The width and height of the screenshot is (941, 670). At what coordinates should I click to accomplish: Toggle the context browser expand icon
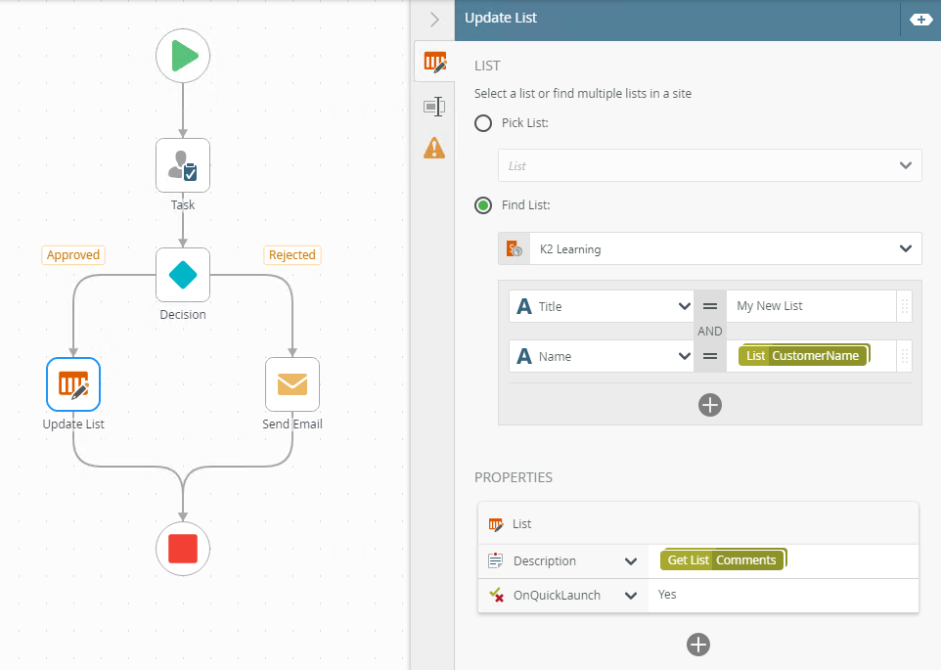click(x=920, y=20)
